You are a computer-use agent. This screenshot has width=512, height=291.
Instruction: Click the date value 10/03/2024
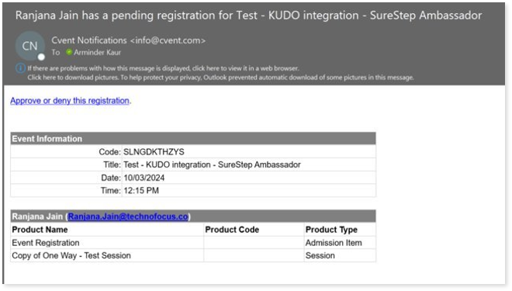pyautogui.click(x=144, y=178)
